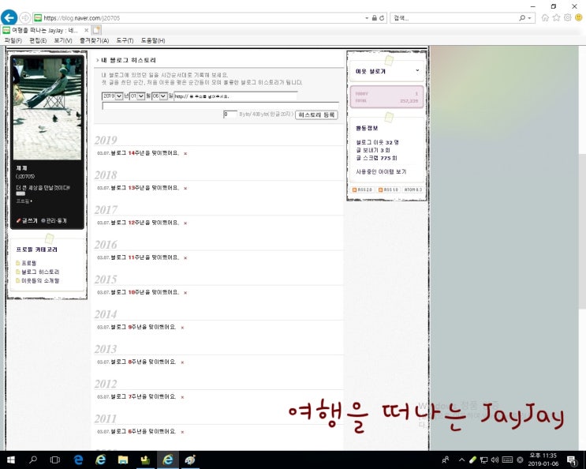The image size is (586, 469).
Task: Open the year dropdown showing 2019
Action: (x=112, y=96)
